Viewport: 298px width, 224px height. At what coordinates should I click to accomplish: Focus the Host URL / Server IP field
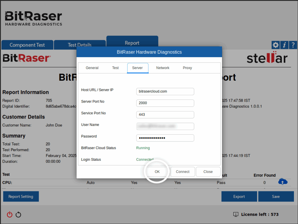165,91
